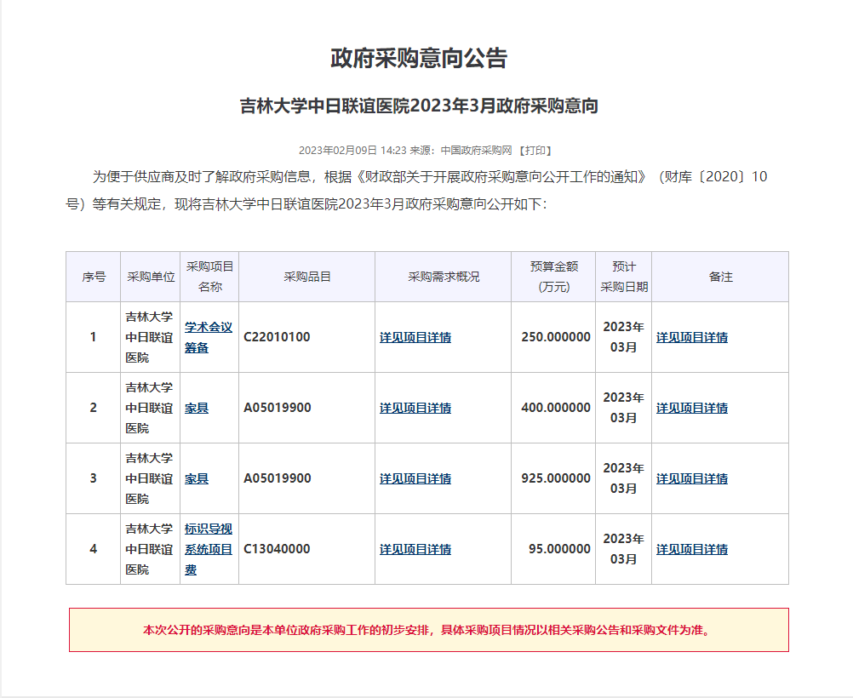853x698 pixels.
Task: Click the 采购需求概况 column header
Action: [x=444, y=277]
